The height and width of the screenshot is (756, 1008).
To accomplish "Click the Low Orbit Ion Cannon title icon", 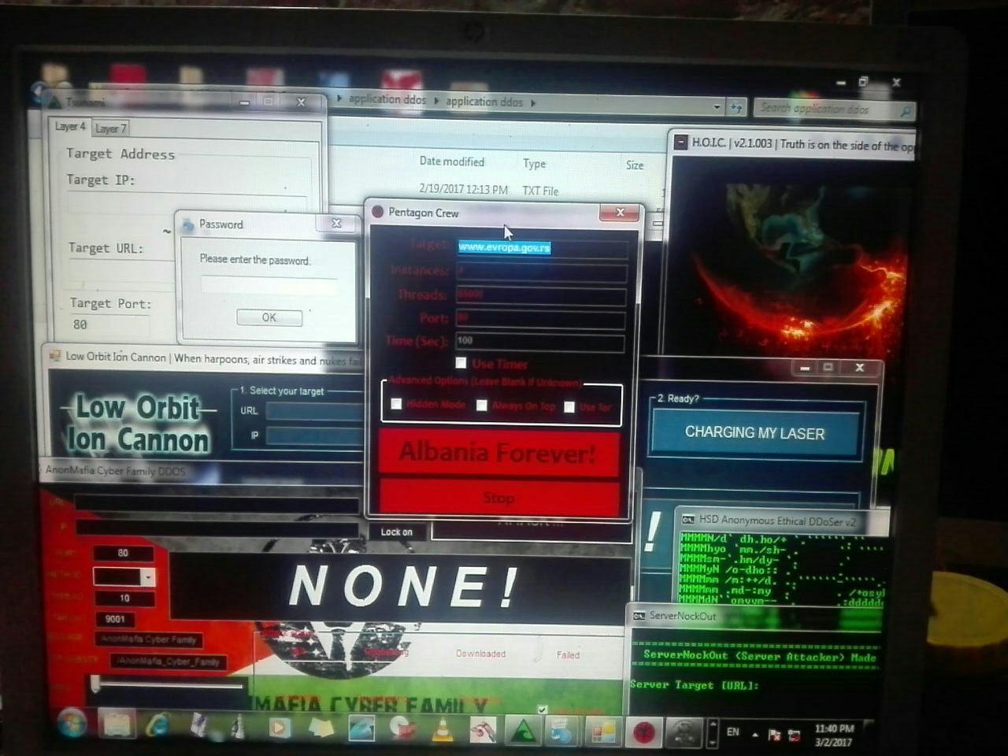I will click(55, 356).
